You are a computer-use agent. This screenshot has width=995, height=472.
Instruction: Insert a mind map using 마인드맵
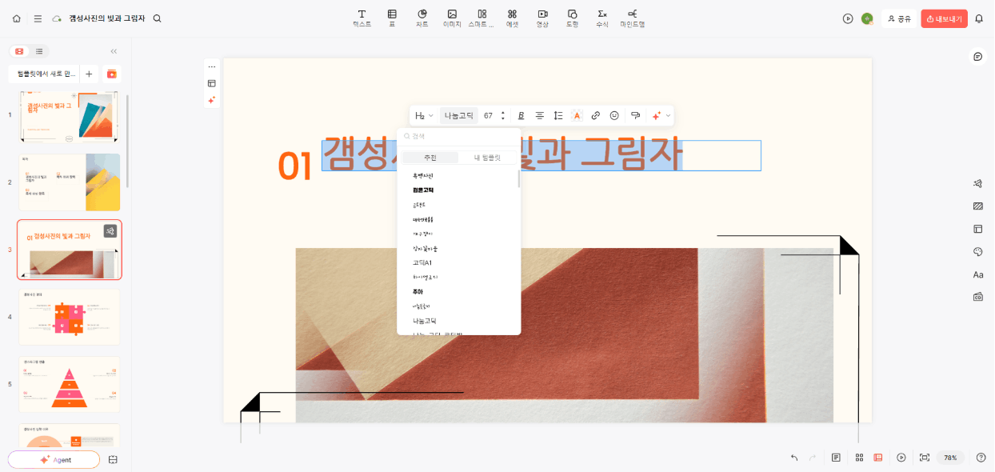tap(633, 18)
